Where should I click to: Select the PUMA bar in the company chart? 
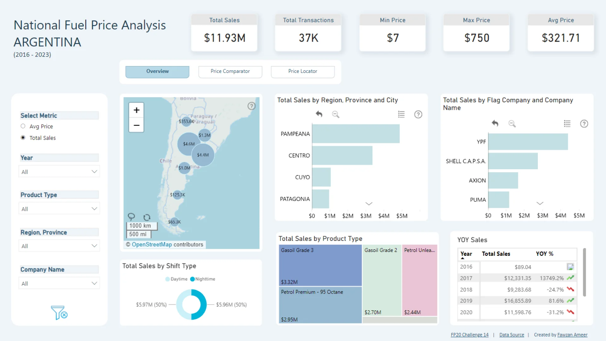tap(499, 200)
